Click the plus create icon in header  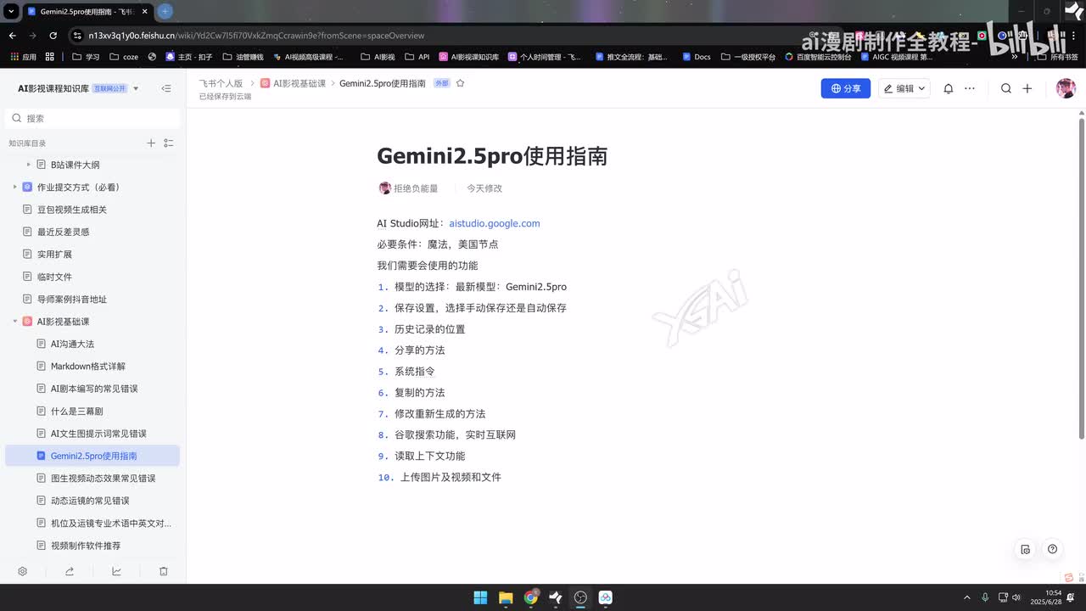pyautogui.click(x=1027, y=88)
